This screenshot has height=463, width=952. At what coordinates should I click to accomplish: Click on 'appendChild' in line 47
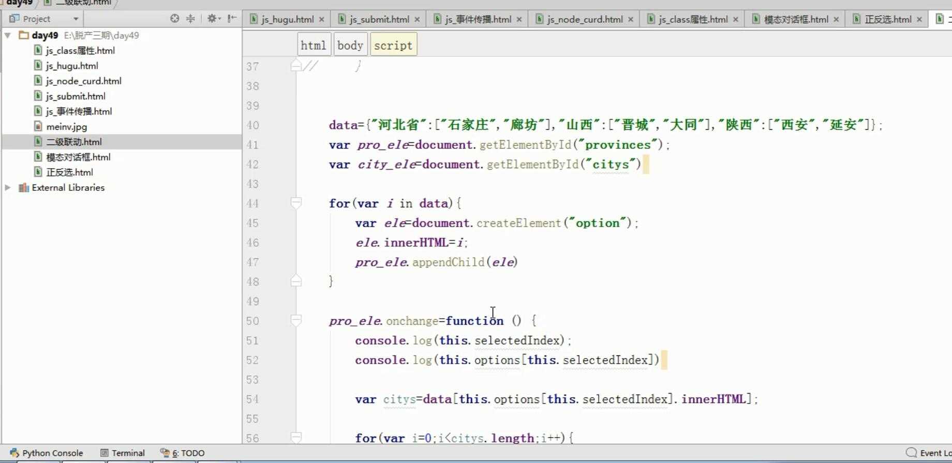[x=449, y=262]
